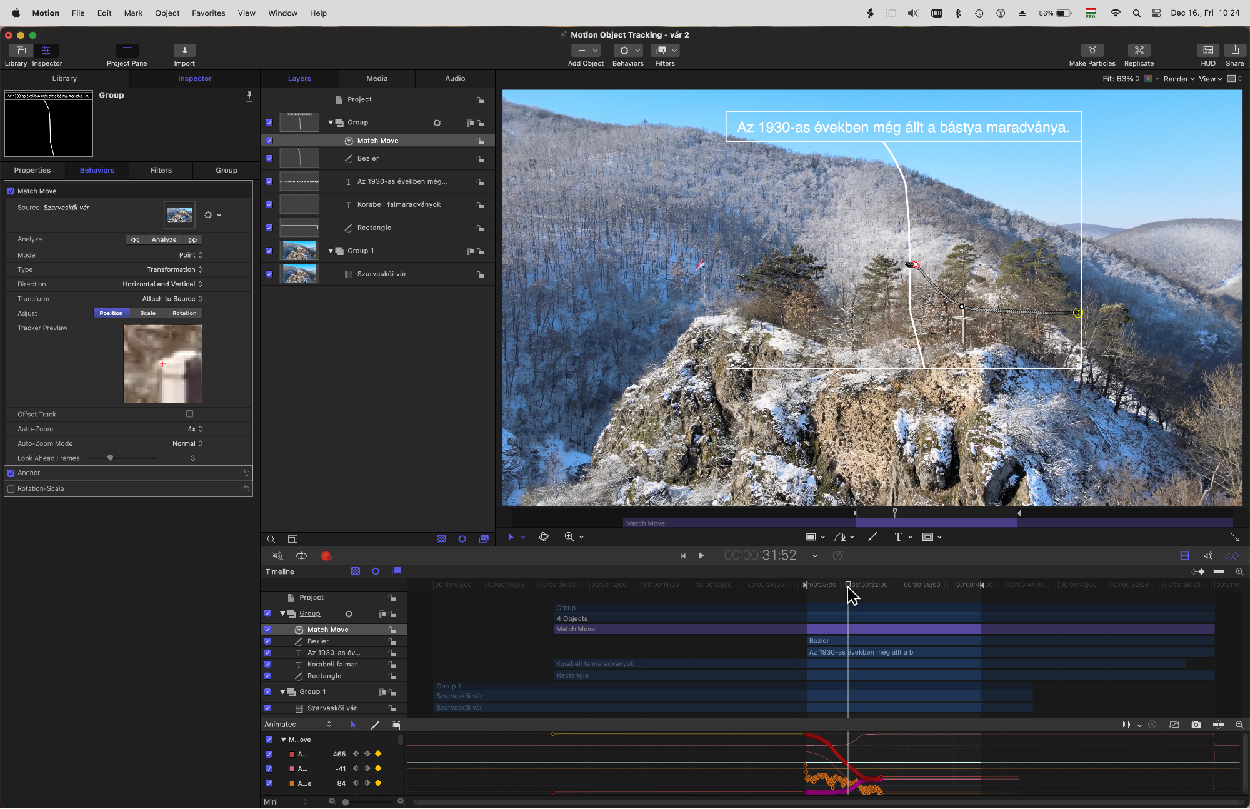Click the Replicate icon
The width and height of the screenshot is (1250, 809).
(x=1139, y=51)
